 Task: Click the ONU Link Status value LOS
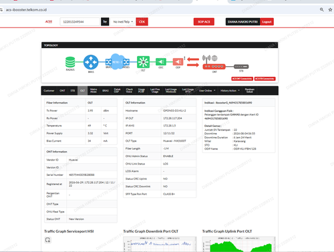pyautogui.click(x=166, y=164)
